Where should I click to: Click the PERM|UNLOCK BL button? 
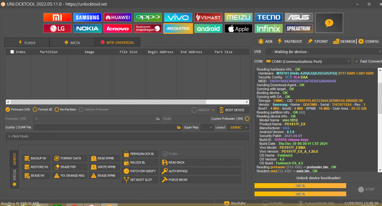point(140,154)
